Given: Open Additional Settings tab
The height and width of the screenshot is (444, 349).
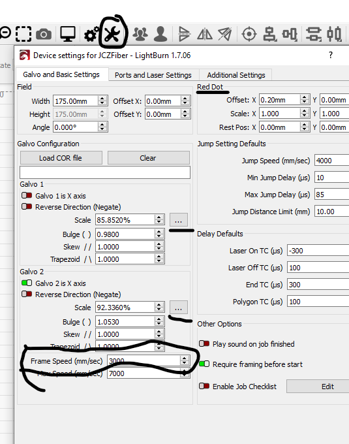Looking at the screenshot, I should (236, 75).
